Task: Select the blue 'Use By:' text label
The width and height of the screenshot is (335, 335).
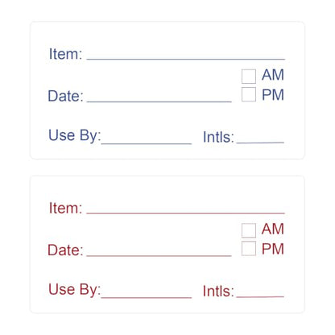Action: 75,135
